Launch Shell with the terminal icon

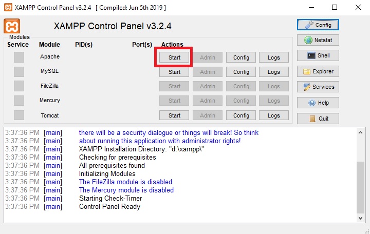(x=318, y=55)
